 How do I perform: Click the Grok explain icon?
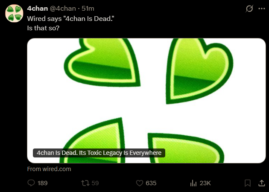pyautogui.click(x=250, y=9)
